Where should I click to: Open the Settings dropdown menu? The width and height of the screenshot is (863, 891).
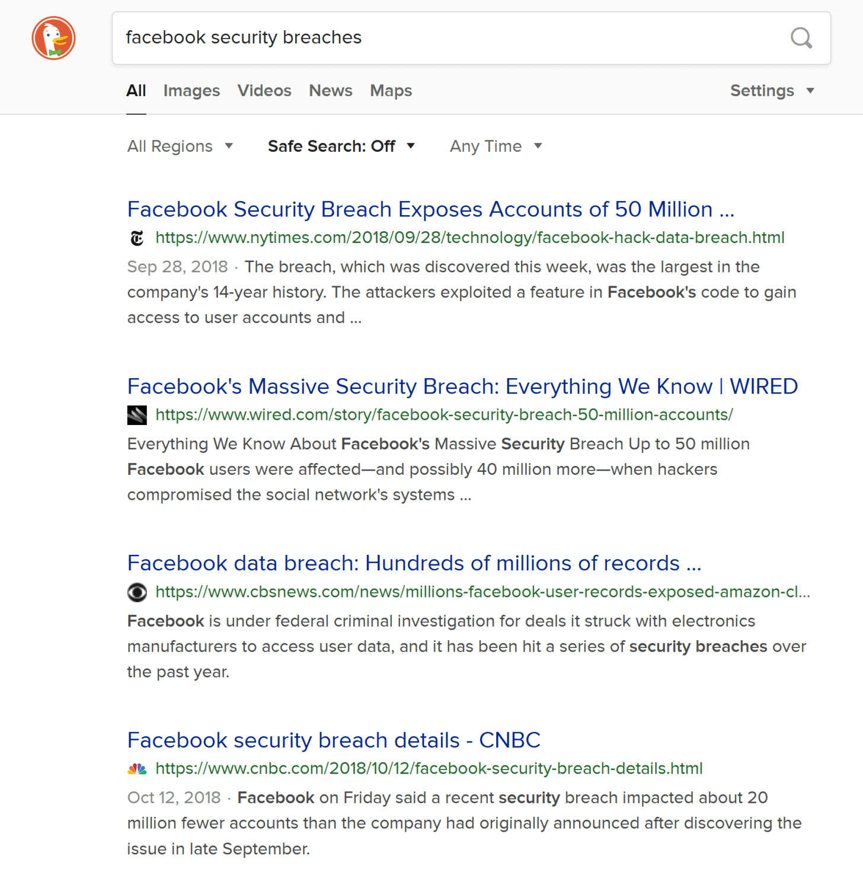click(x=772, y=91)
